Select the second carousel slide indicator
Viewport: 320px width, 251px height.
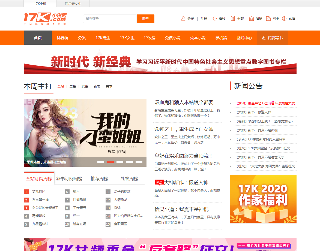(110, 162)
